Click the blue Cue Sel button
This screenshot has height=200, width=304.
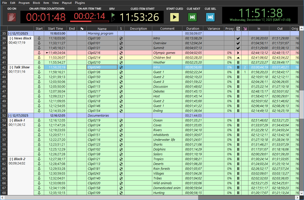point(210,17)
